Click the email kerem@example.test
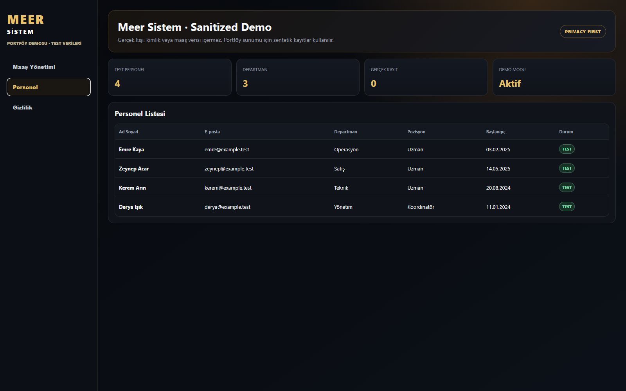Image resolution: width=626 pixels, height=391 pixels. click(228, 188)
